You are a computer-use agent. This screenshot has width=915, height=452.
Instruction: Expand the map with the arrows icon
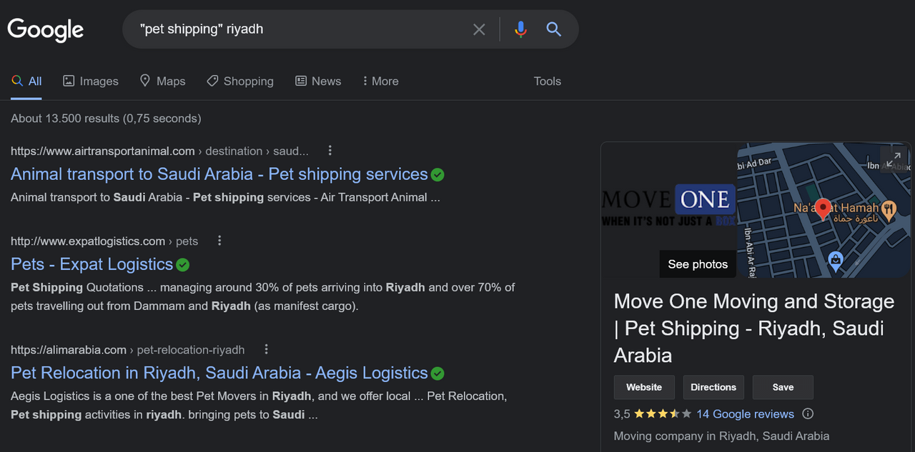(894, 160)
